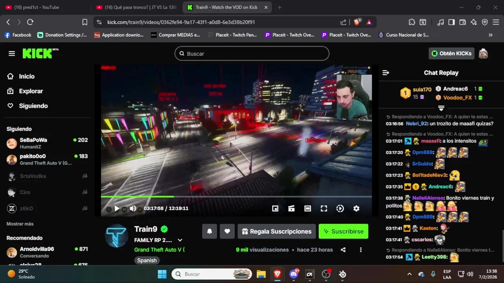
Task: Open a new browser tab
Action: pos(280,7)
